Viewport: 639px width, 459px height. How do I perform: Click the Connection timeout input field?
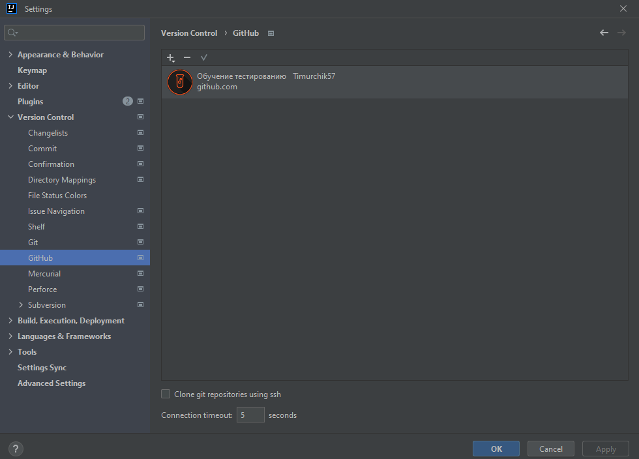click(250, 415)
